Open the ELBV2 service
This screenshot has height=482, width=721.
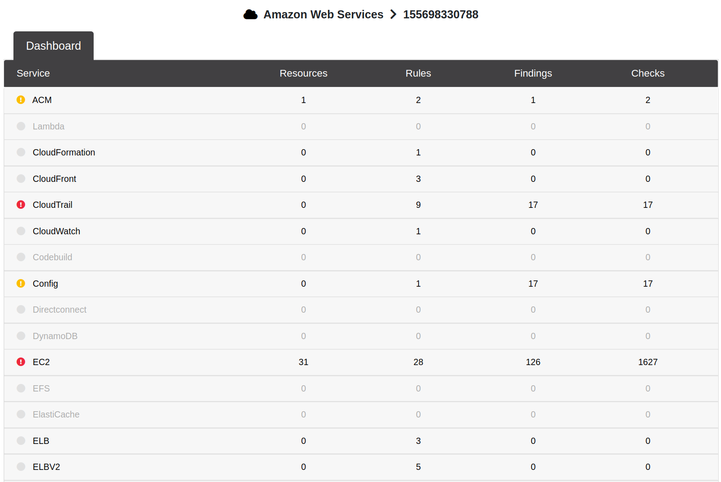(x=46, y=467)
